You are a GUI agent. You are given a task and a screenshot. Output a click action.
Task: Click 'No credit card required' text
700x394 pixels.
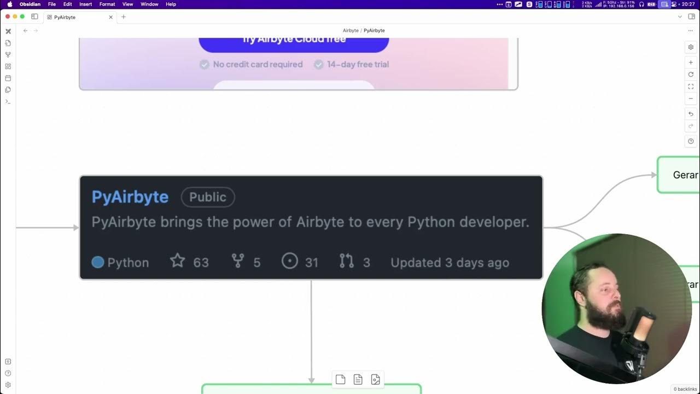[258, 65]
